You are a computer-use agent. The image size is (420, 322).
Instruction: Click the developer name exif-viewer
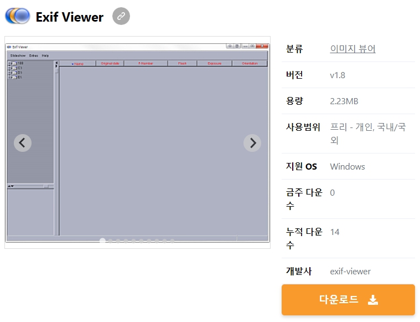(x=350, y=271)
